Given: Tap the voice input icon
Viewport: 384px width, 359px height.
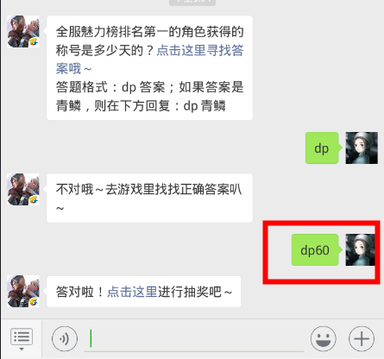Looking at the screenshot, I should coord(65,339).
